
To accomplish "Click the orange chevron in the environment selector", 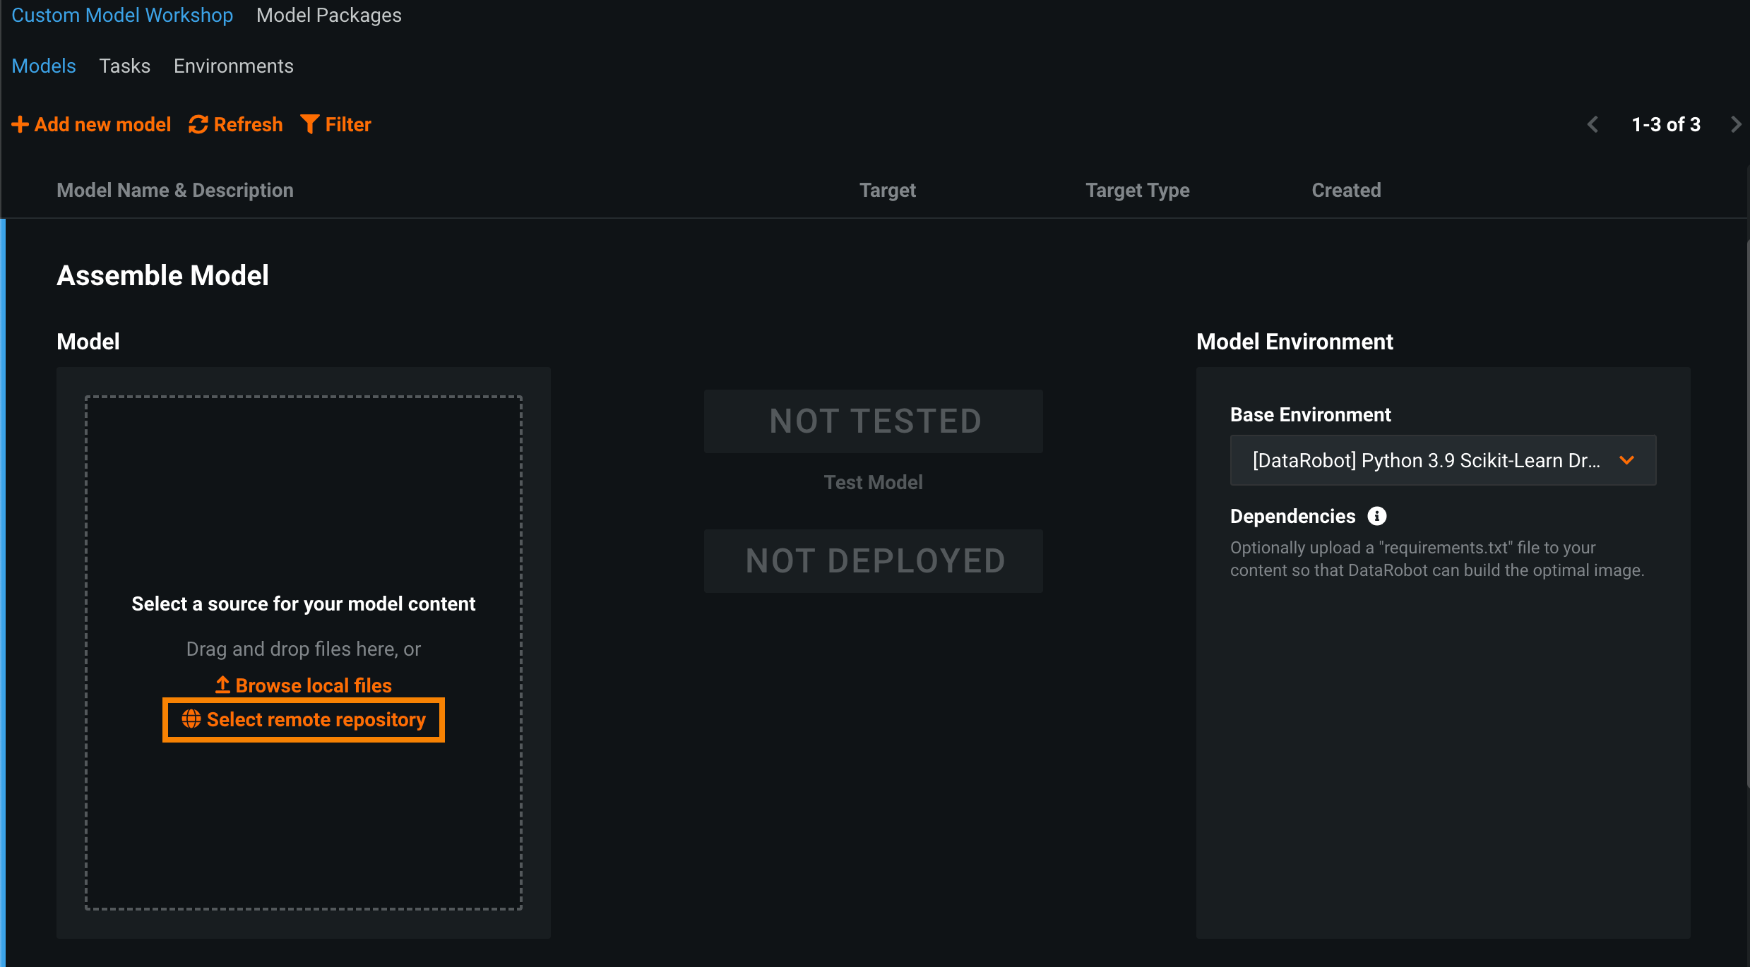I will point(1627,460).
